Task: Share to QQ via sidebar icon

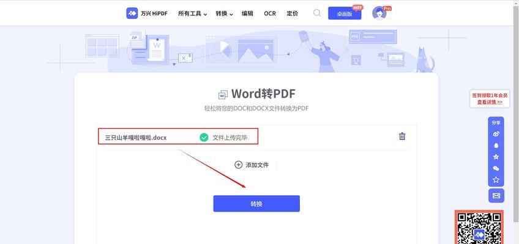Action: click(496, 145)
